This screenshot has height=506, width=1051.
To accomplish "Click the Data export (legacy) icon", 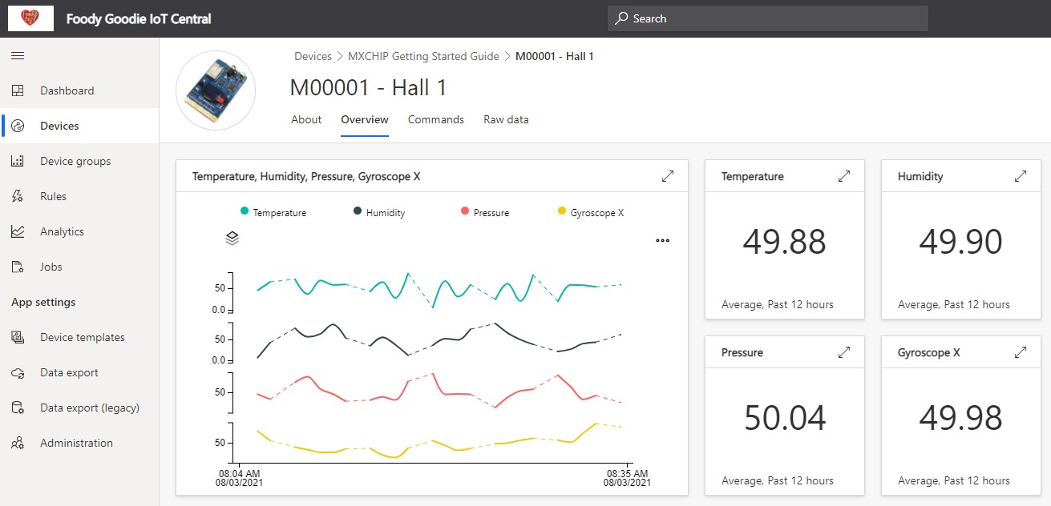I will [18, 408].
